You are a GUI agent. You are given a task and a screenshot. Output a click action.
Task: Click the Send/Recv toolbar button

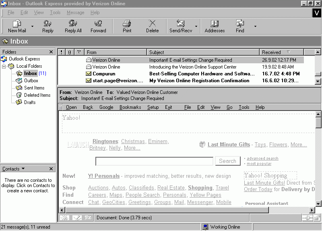click(181, 26)
